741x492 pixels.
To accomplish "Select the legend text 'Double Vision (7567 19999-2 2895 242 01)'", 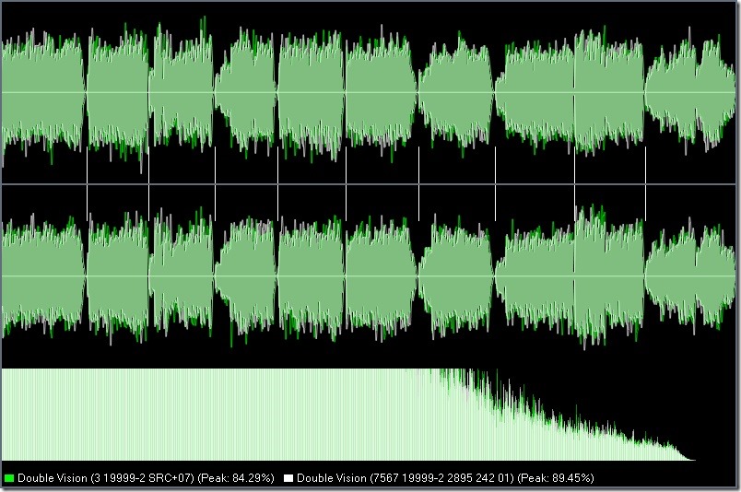I will coord(405,478).
